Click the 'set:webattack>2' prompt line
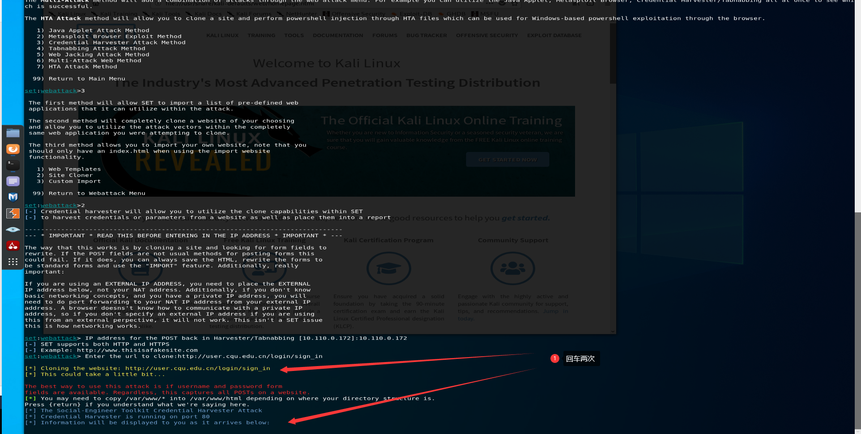 [x=55, y=206]
